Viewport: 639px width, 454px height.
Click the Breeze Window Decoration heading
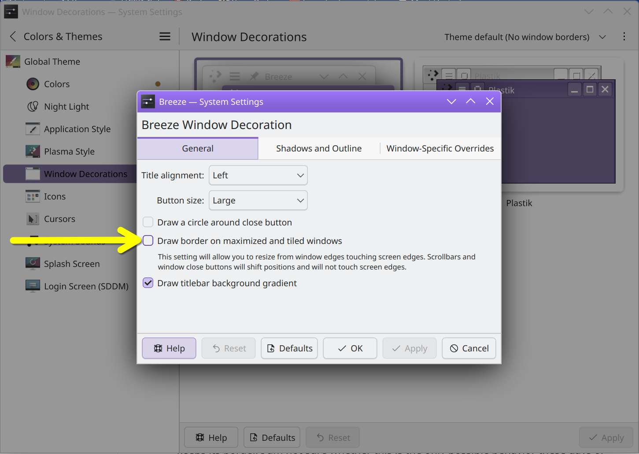click(x=217, y=125)
